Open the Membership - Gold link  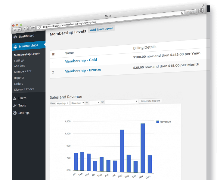click(81, 60)
